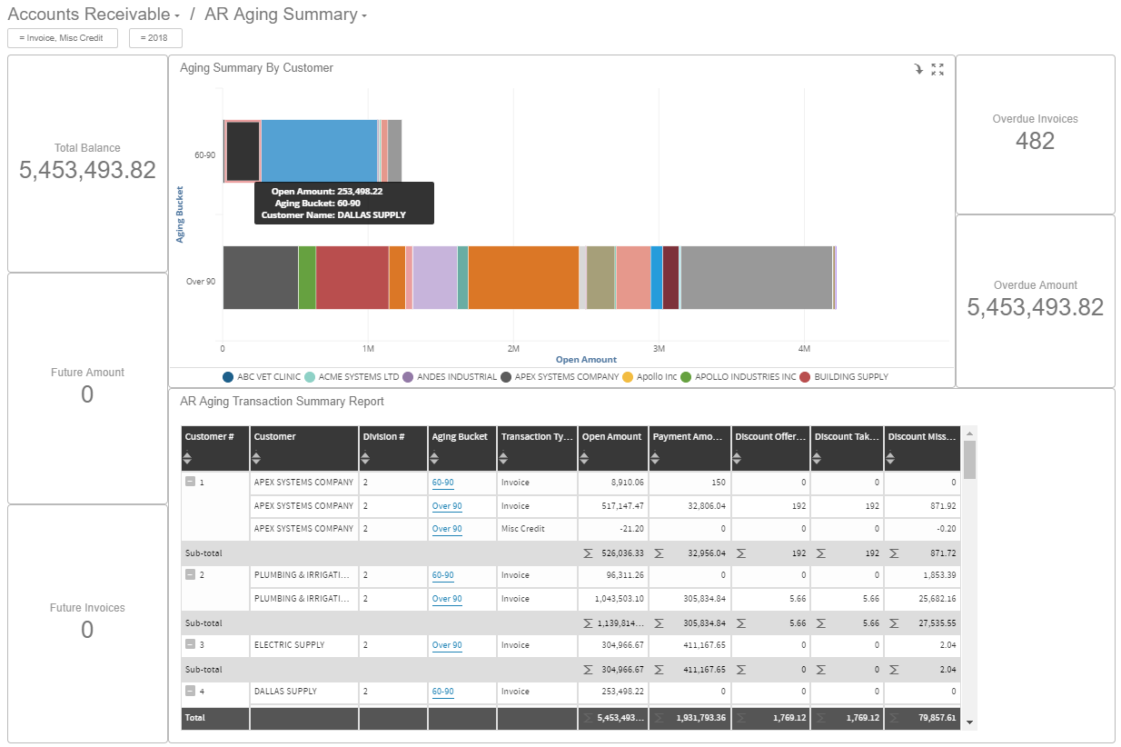The image size is (1121, 747).
Task: Collapse row 4 for DALLAS SUPPLY
Action: tap(191, 692)
